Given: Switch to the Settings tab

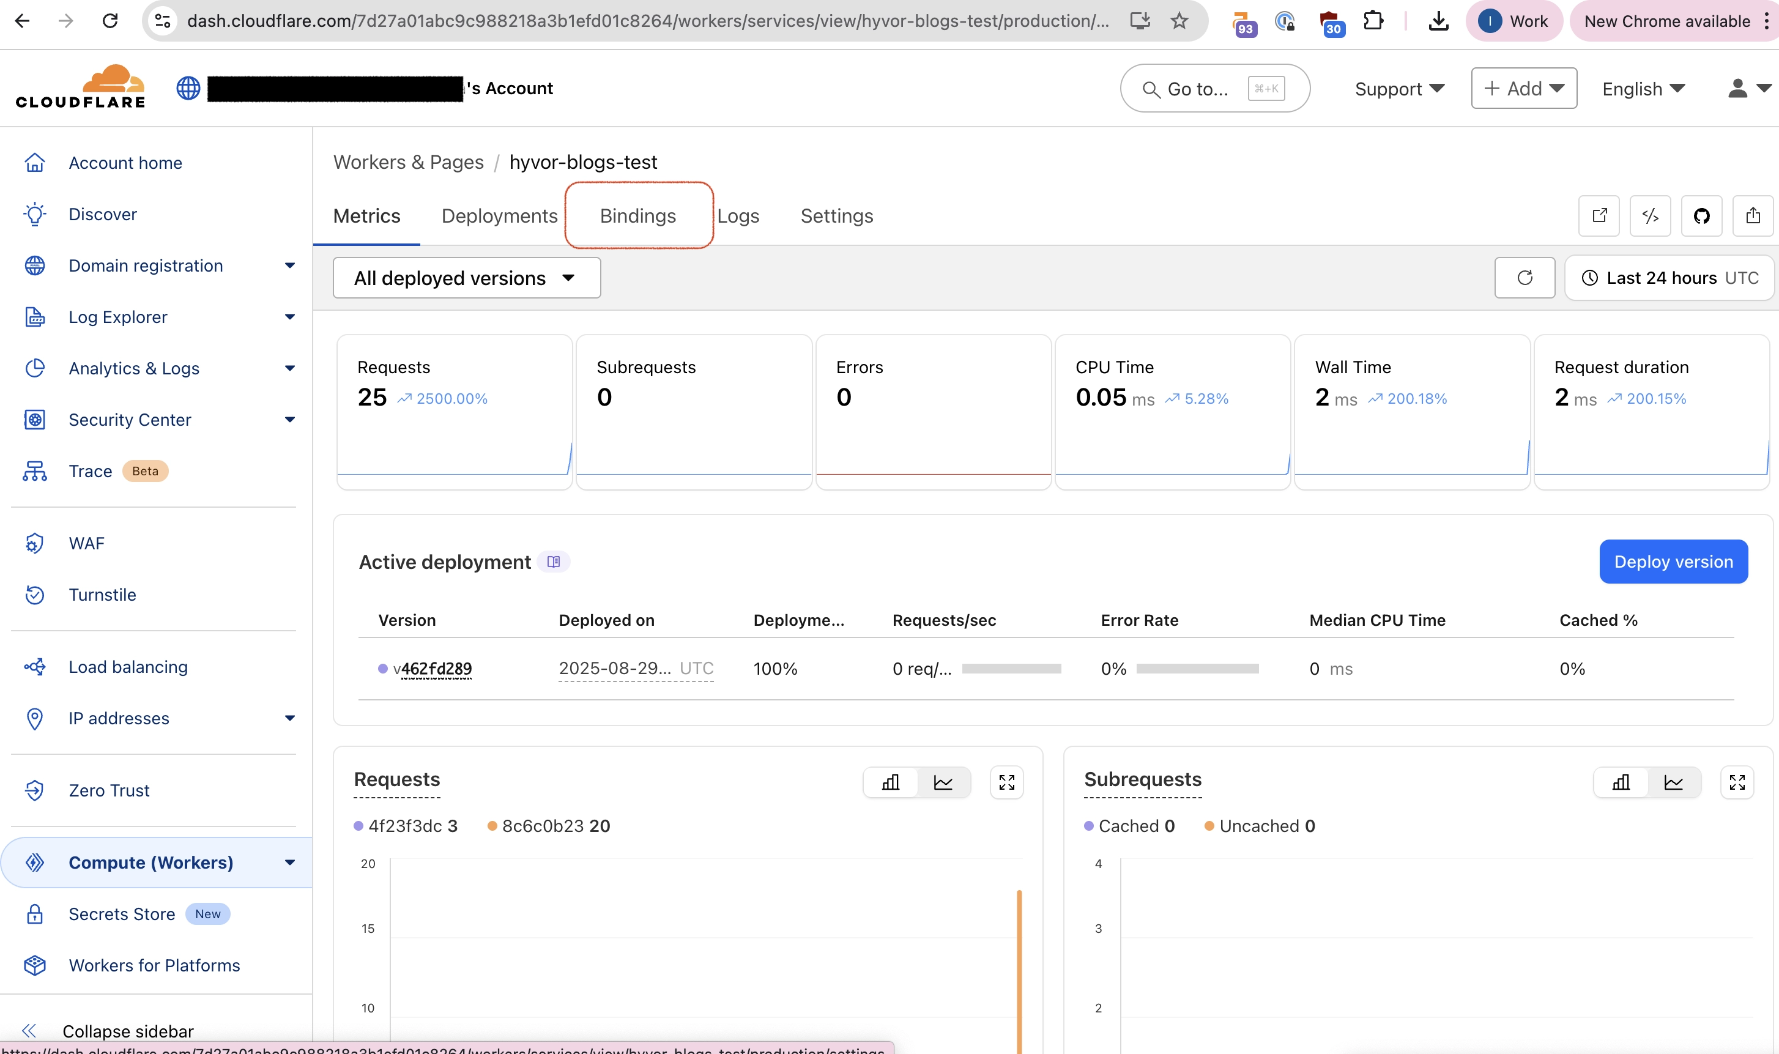Looking at the screenshot, I should coord(837,216).
